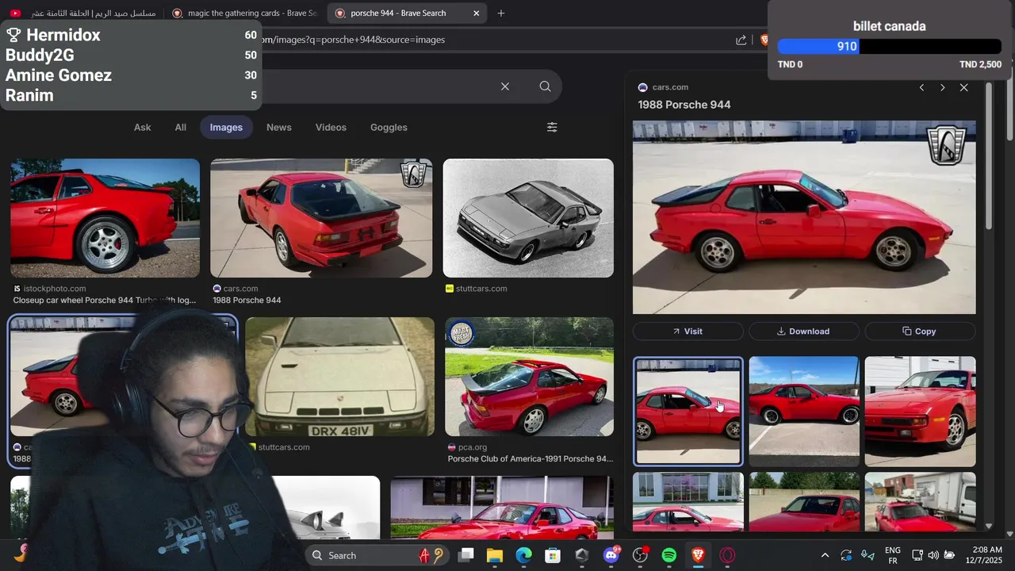Open Spotify from the taskbar
The image size is (1015, 571).
pos(669,555)
